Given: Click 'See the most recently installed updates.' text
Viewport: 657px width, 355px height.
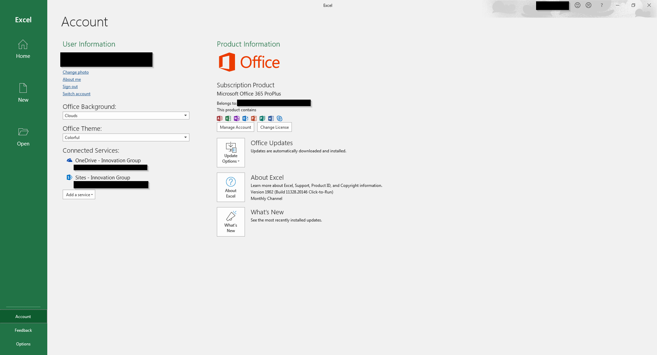Looking at the screenshot, I should pos(286,220).
